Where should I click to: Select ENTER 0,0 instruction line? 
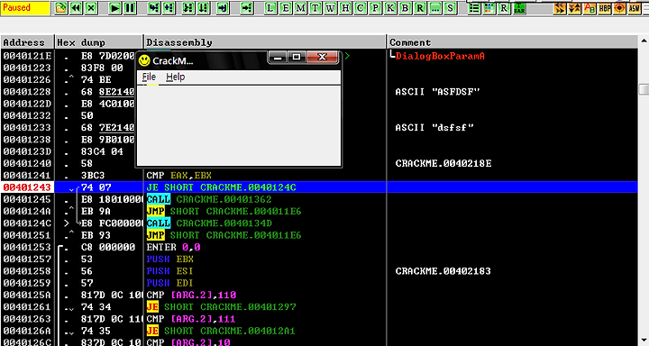[x=173, y=248]
